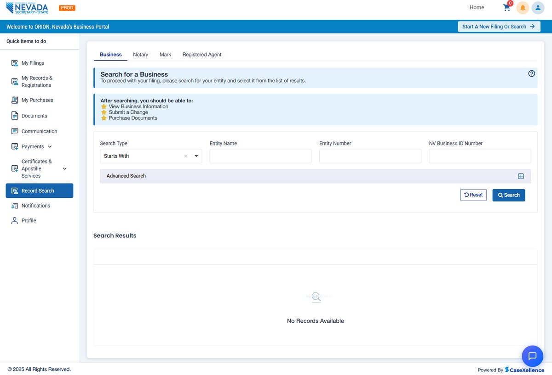Expand the Certificates & Apostille Services chevron
Screen dimensions: 552x375
64,168
